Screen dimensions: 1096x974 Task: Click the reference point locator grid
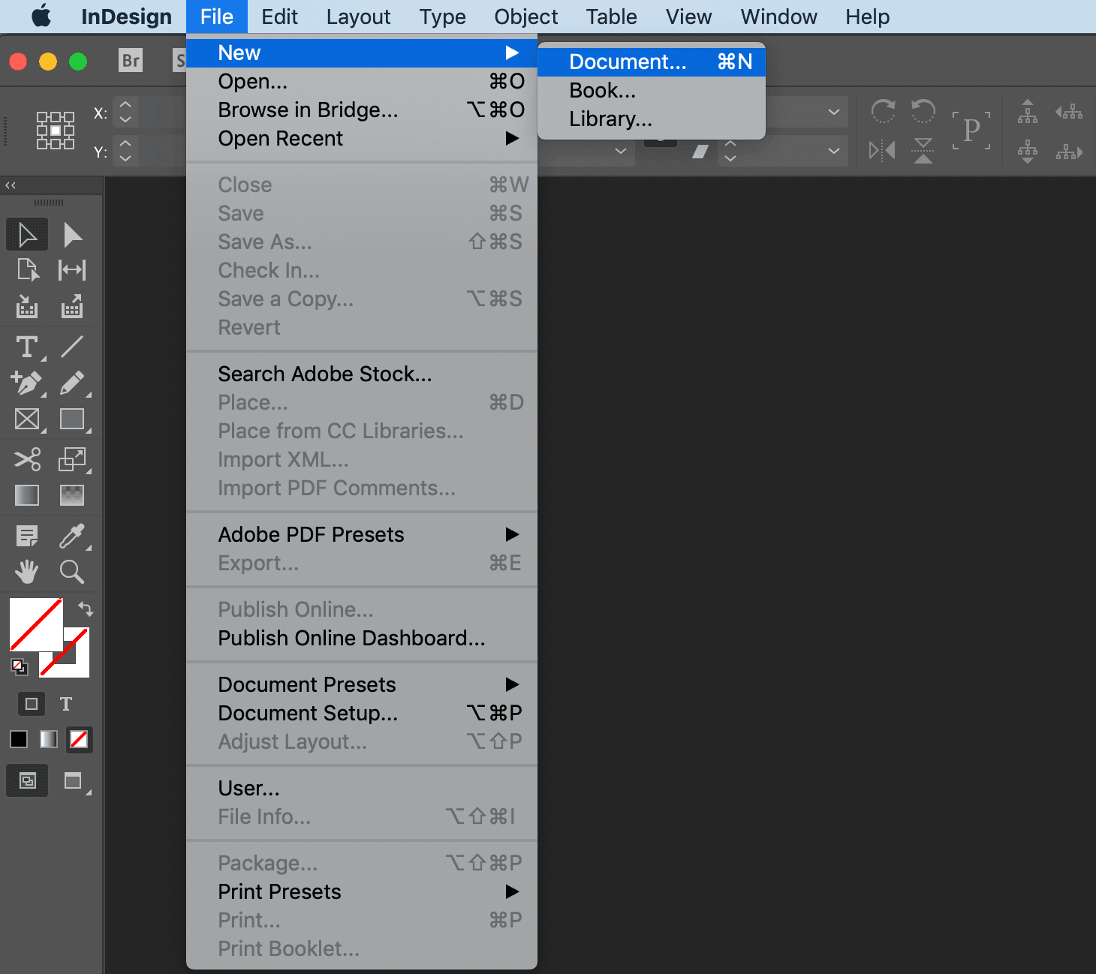click(56, 131)
